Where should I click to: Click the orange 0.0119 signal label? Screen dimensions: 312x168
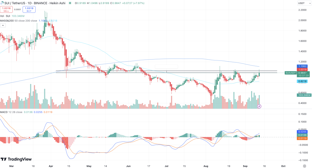[x=302, y=138]
